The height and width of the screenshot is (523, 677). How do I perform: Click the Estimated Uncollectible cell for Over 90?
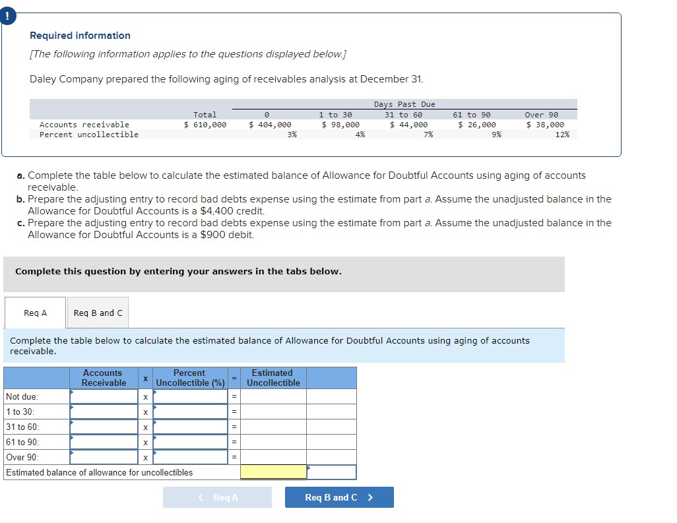272,456
